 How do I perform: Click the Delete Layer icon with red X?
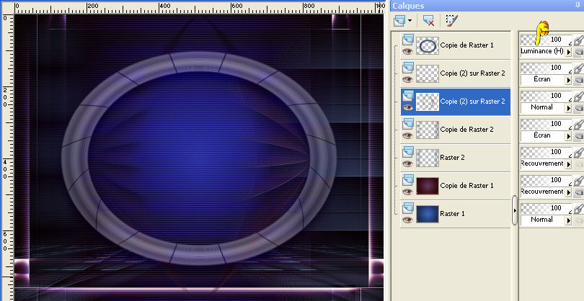[429, 21]
